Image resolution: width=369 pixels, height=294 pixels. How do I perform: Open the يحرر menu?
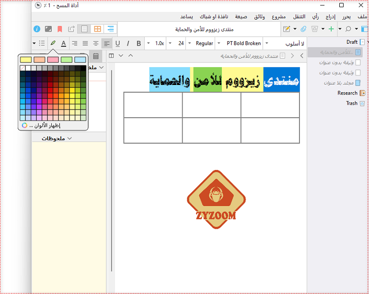pos(346,16)
